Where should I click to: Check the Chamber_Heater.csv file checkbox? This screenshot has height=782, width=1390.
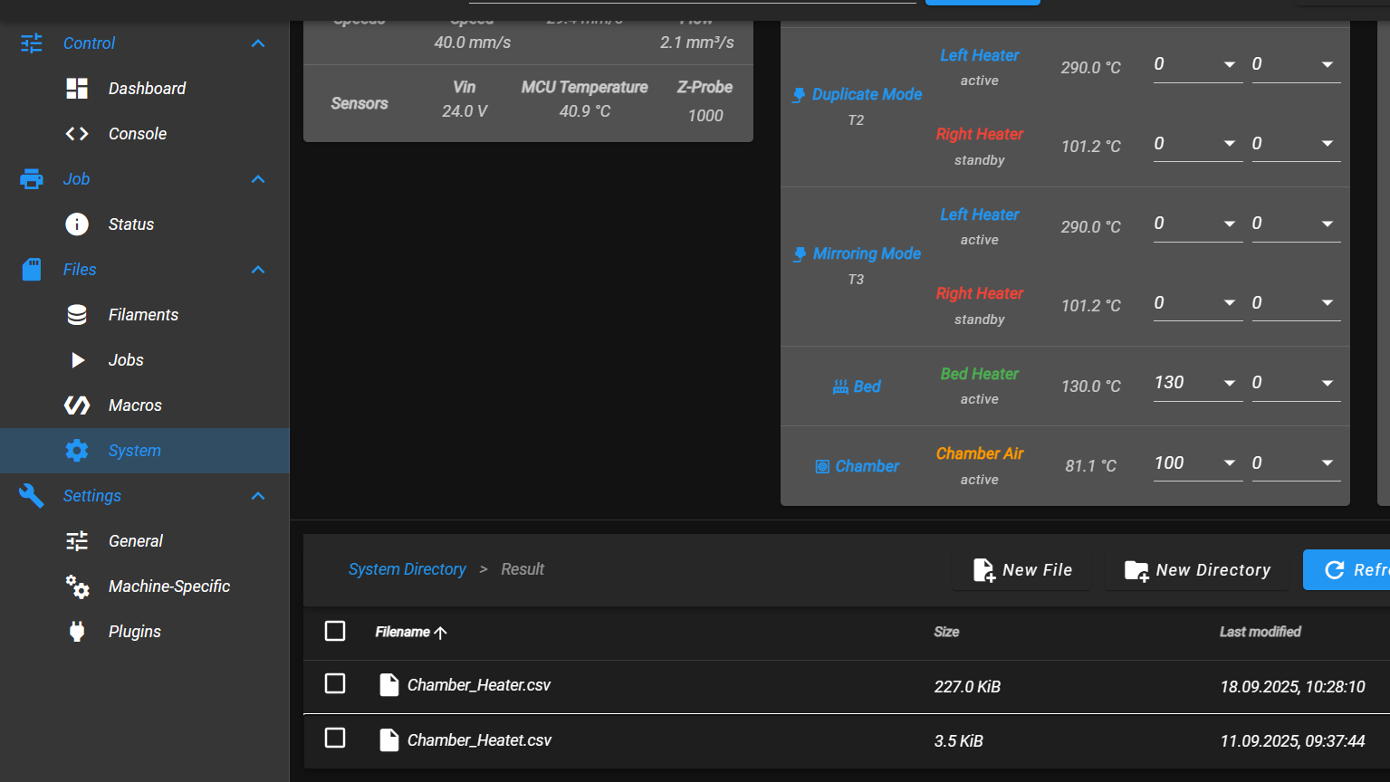click(335, 683)
